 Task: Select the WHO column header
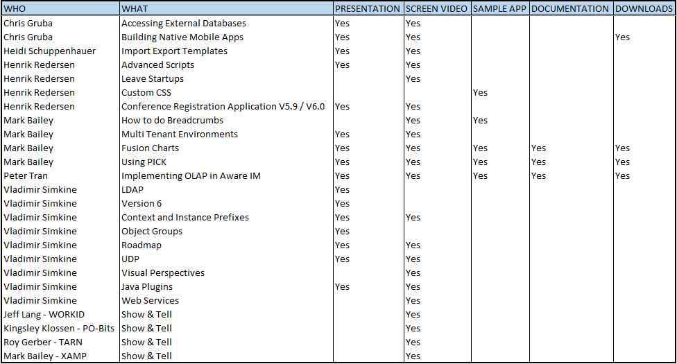60,8
